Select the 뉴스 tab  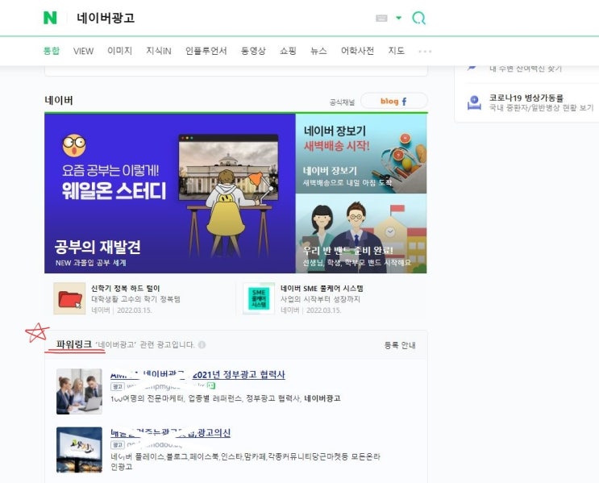point(318,51)
